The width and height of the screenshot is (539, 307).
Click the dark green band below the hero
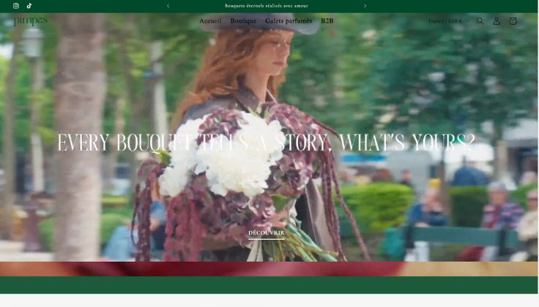click(x=269, y=285)
